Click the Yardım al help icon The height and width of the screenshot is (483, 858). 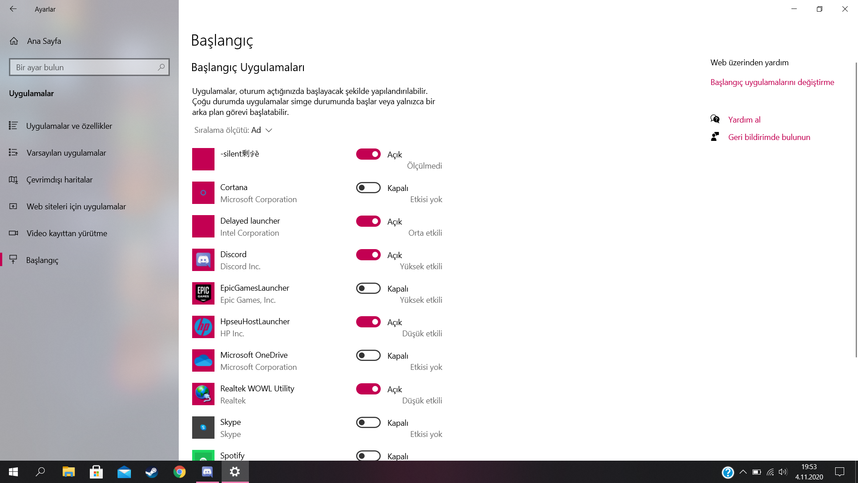tap(715, 119)
